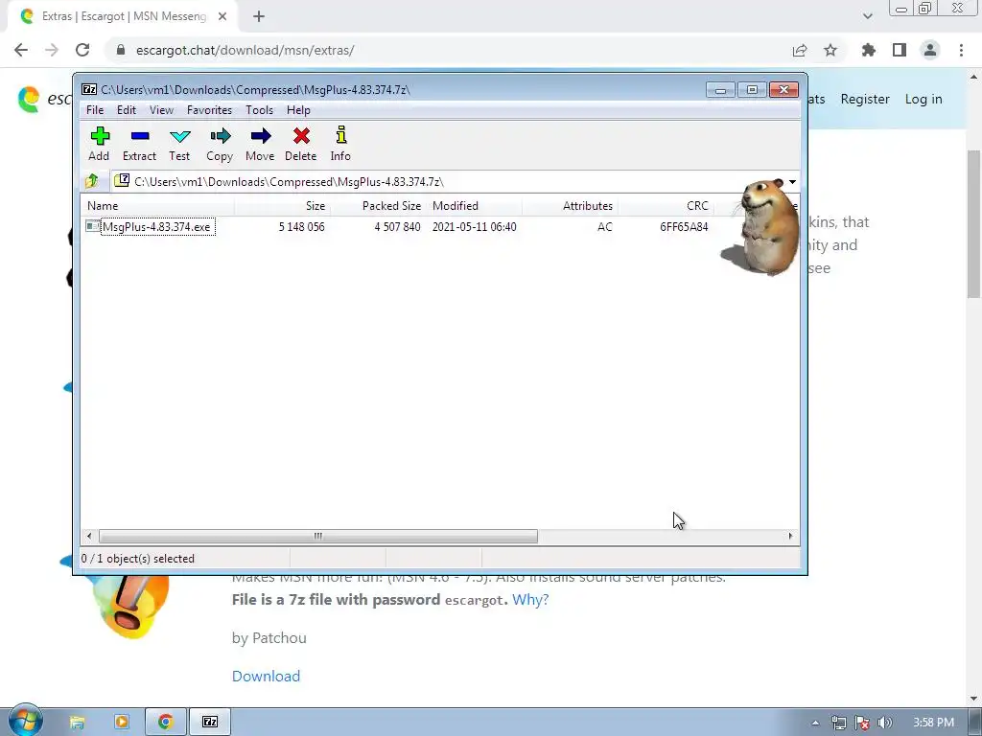This screenshot has width=982, height=736.
Task: Click the archive icon in the 7-Zip address bar
Action: tap(122, 181)
